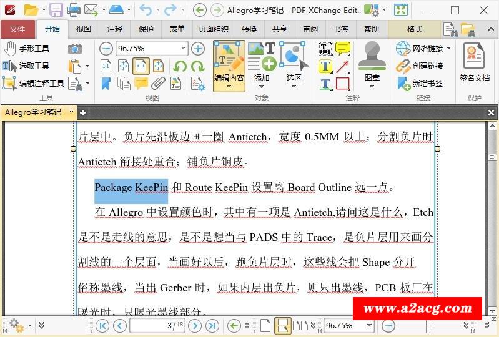Open the yellow comments pane icon
Viewport: 499px width, 337px height.
141,84
